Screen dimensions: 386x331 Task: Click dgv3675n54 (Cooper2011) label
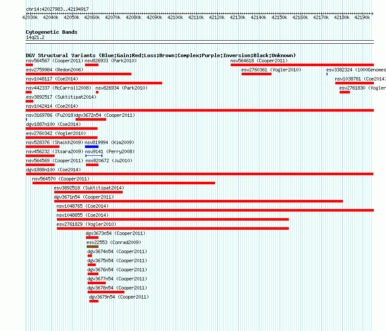pos(117,260)
